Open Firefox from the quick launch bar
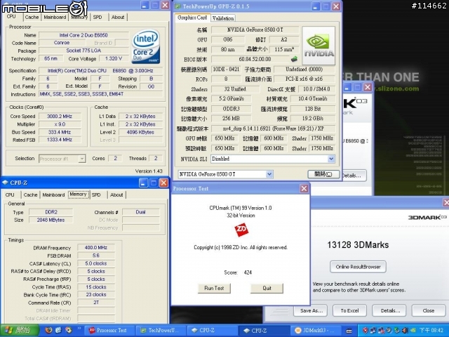The width and height of the screenshot is (449, 337). (48, 330)
